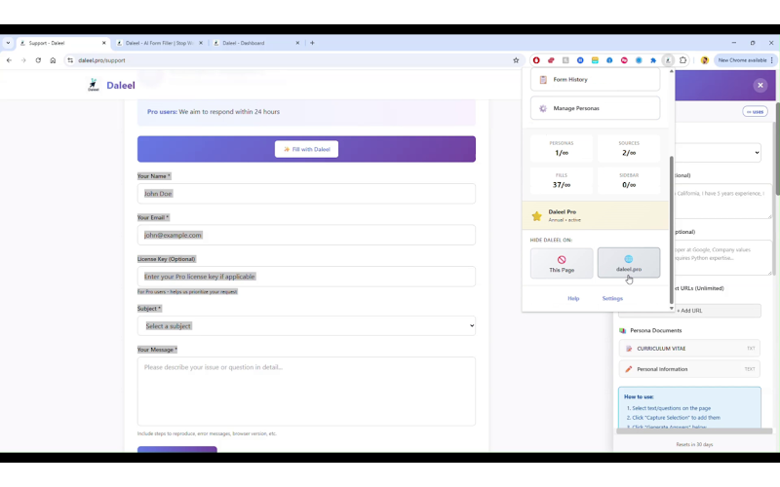Click the Sidebar 0/∞ stat card
Screen dimensions: 780x487
(x=629, y=180)
